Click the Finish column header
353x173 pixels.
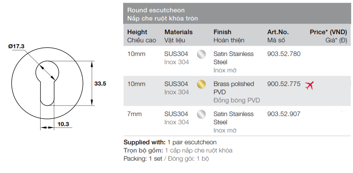click(x=223, y=32)
